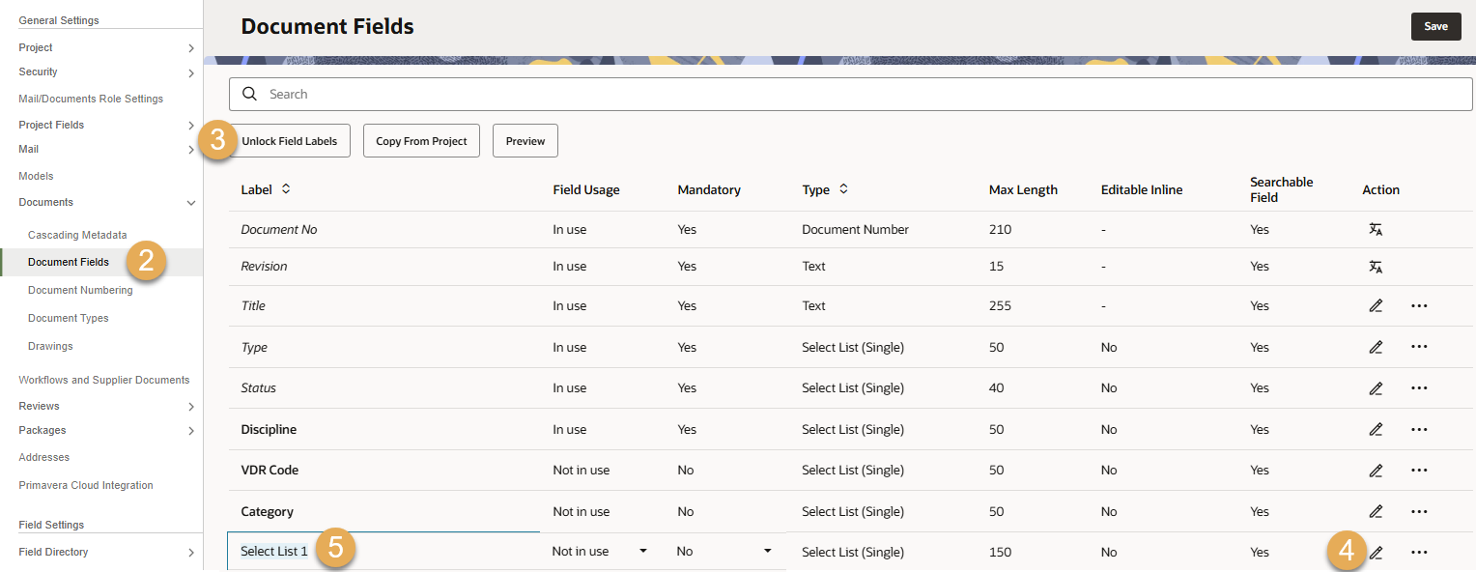Select Cascading Metadata sidebar item
The width and height of the screenshot is (1476, 572).
click(77, 235)
